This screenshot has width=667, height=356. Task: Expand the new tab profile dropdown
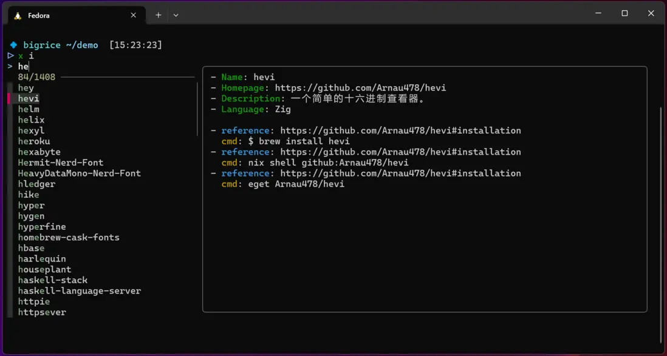pyautogui.click(x=176, y=15)
